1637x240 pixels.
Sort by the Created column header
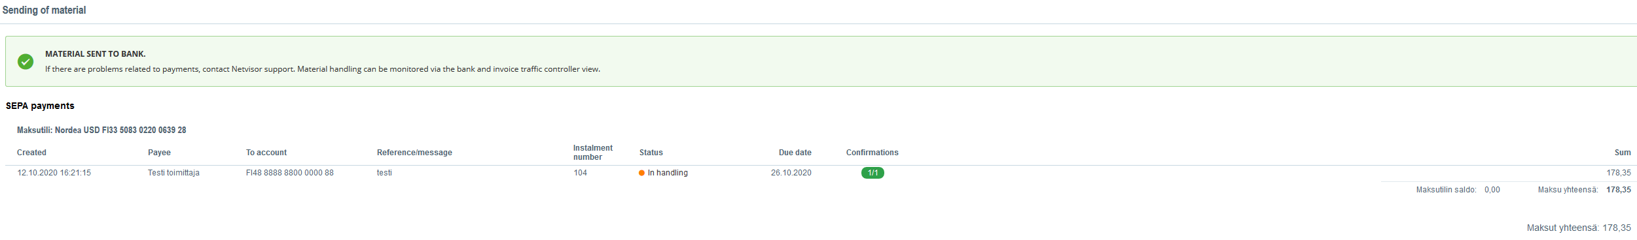[31, 153]
